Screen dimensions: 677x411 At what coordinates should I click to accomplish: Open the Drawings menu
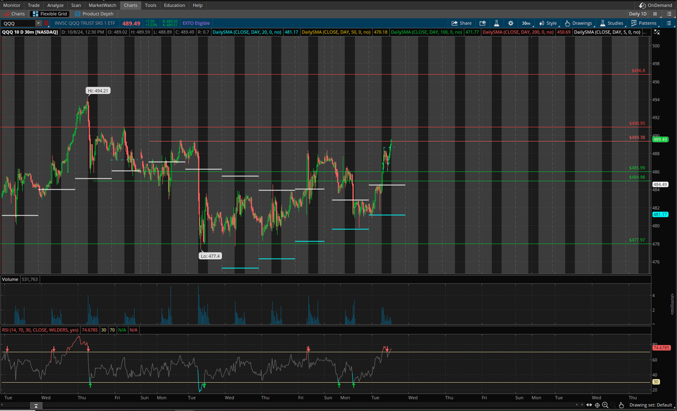coord(578,23)
